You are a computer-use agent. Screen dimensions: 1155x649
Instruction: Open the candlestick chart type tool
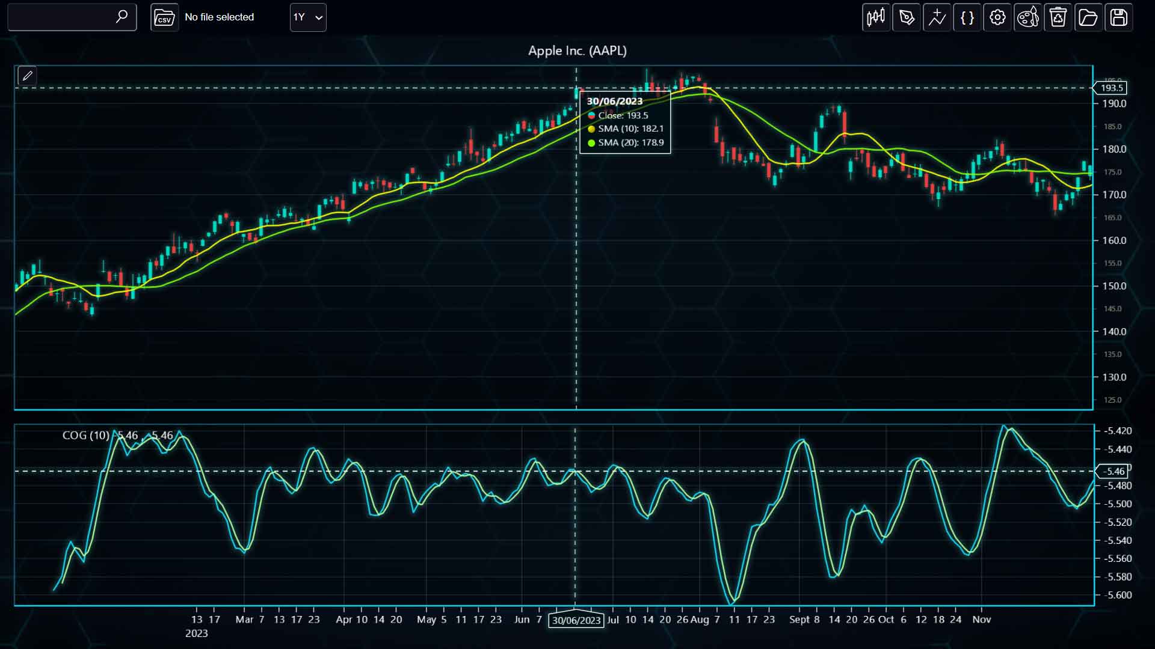[x=876, y=17]
